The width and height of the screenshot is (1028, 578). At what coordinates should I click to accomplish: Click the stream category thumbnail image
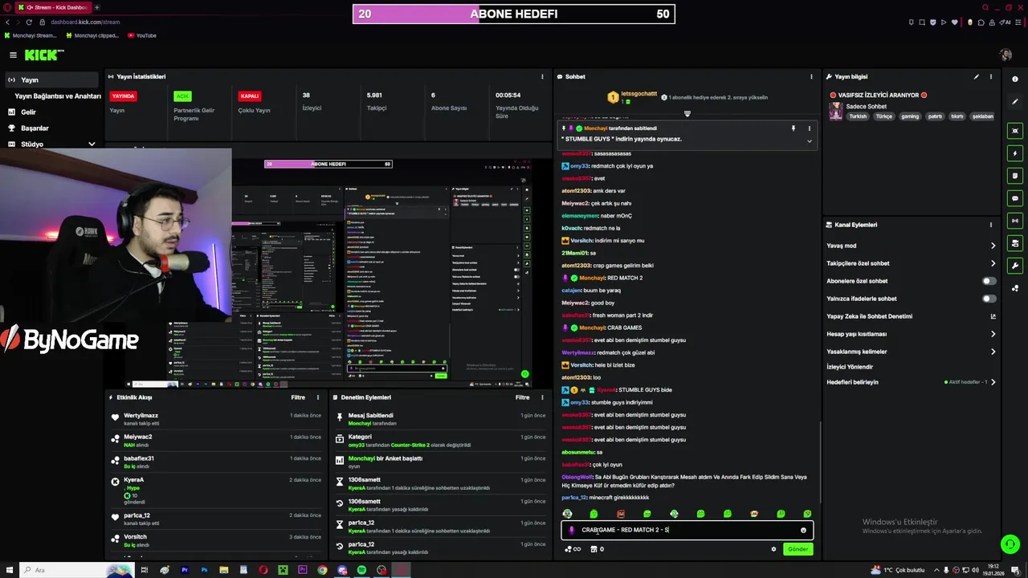click(x=836, y=112)
